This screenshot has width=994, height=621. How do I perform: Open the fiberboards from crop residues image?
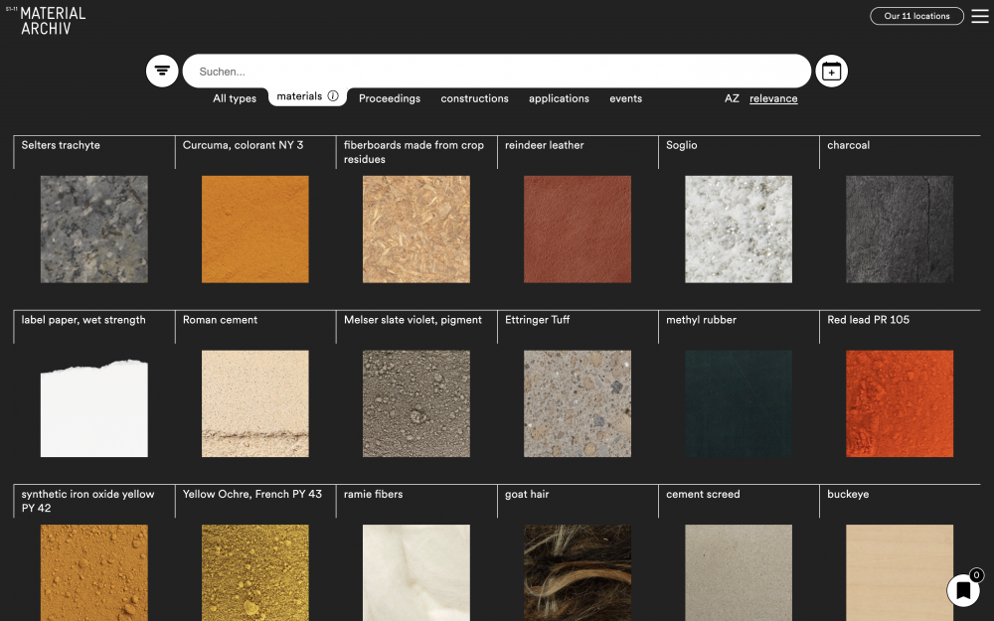click(x=415, y=229)
